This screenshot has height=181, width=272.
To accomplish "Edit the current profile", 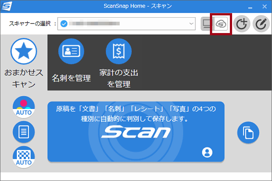I will 261,24.
